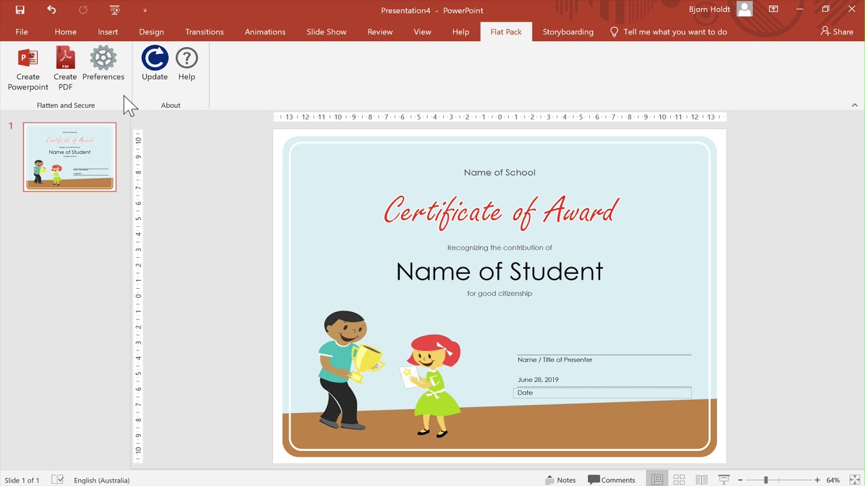This screenshot has width=865, height=486.
Task: Click the spell check status icon
Action: (x=58, y=480)
